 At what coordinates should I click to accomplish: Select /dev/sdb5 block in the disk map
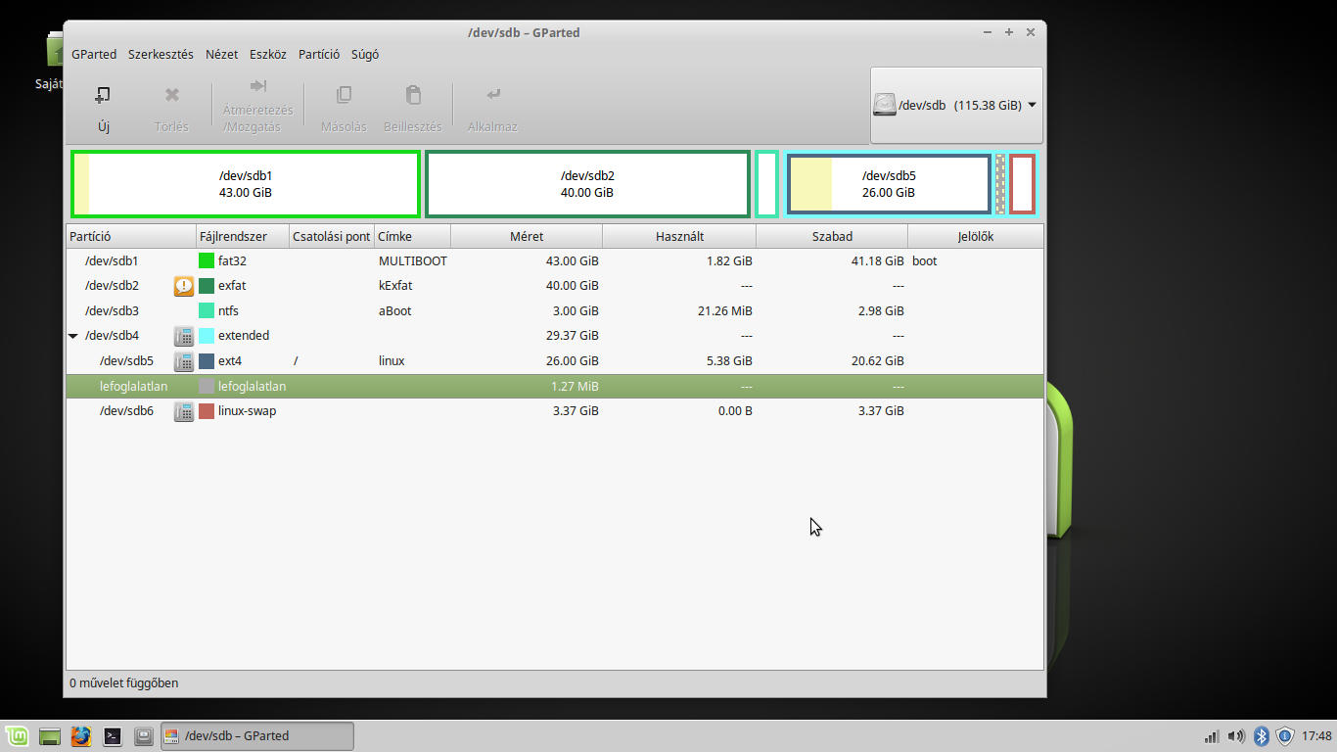pos(889,184)
